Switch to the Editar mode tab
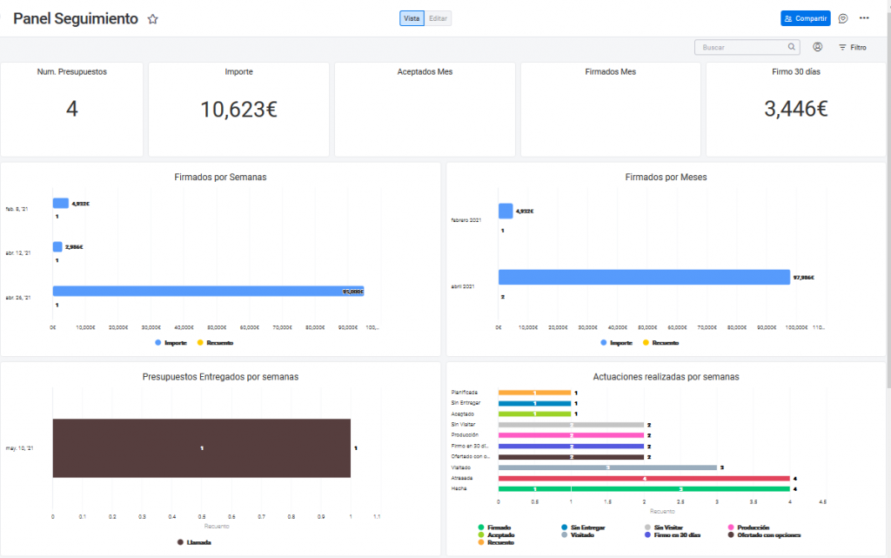Viewport: 891px width, 558px height. tap(439, 18)
